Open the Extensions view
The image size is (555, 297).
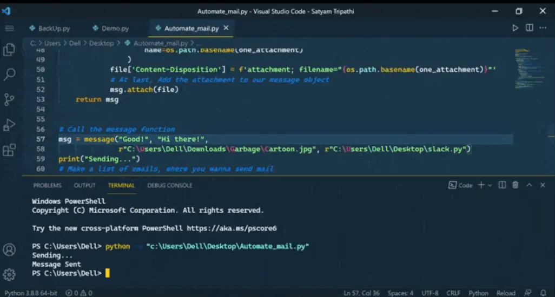(9, 150)
